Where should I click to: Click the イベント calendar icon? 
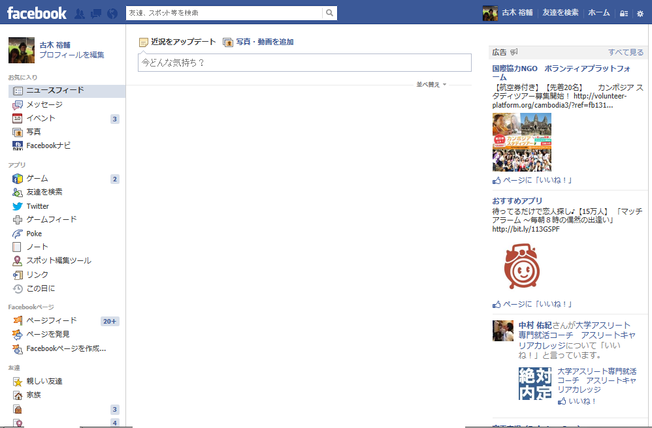pos(18,119)
